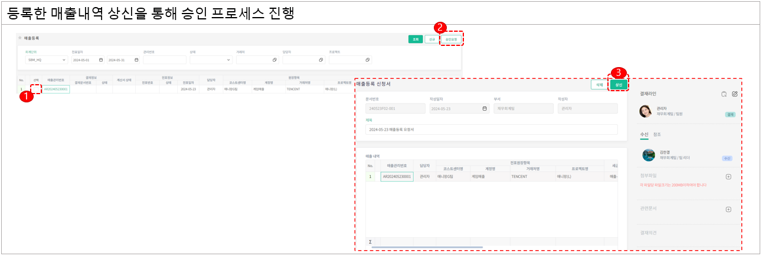
Task: Click the 작성일자 calendar icon in the form
Action: pyautogui.click(x=485, y=108)
